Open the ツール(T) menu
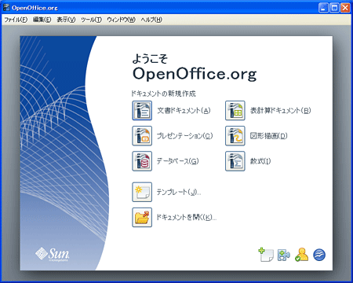Screen dimensions: 353x283 pos(91,20)
